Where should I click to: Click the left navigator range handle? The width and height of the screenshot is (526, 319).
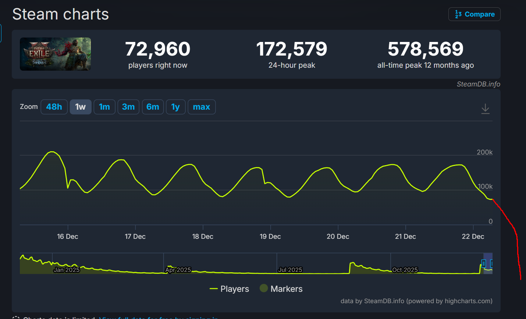coord(484,263)
